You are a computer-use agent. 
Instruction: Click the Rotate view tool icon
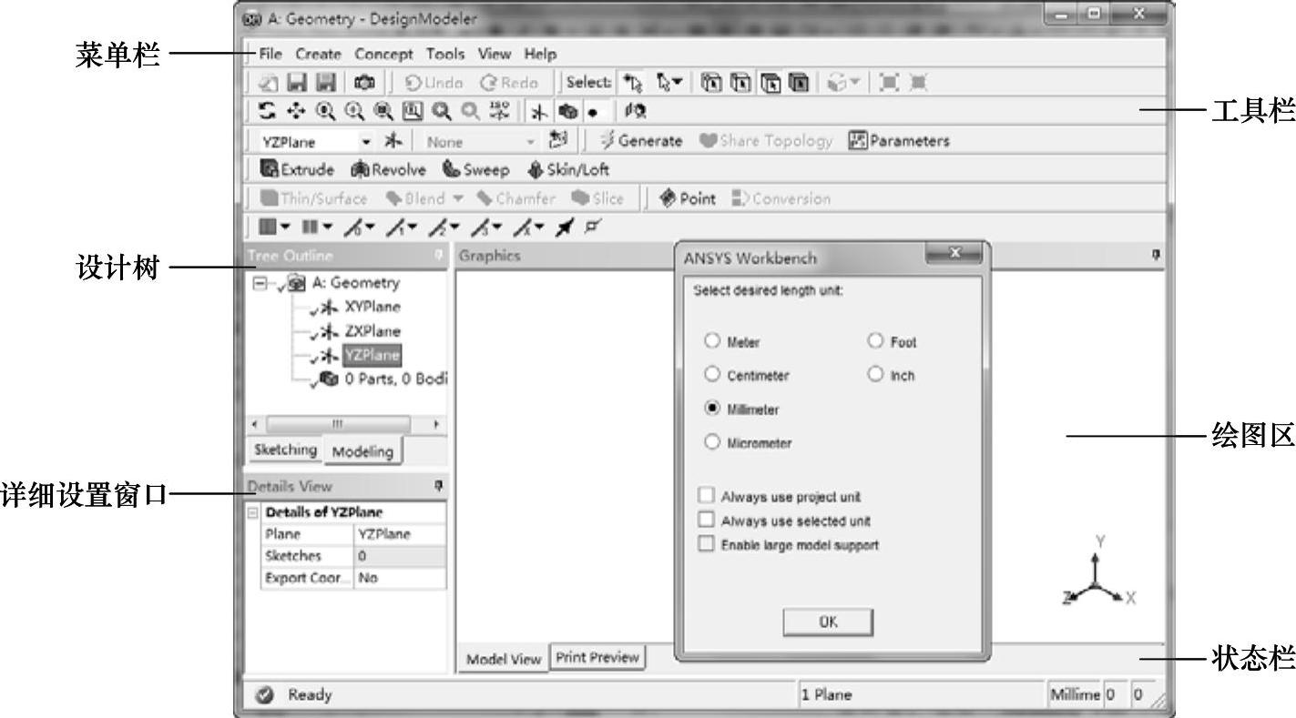268,112
